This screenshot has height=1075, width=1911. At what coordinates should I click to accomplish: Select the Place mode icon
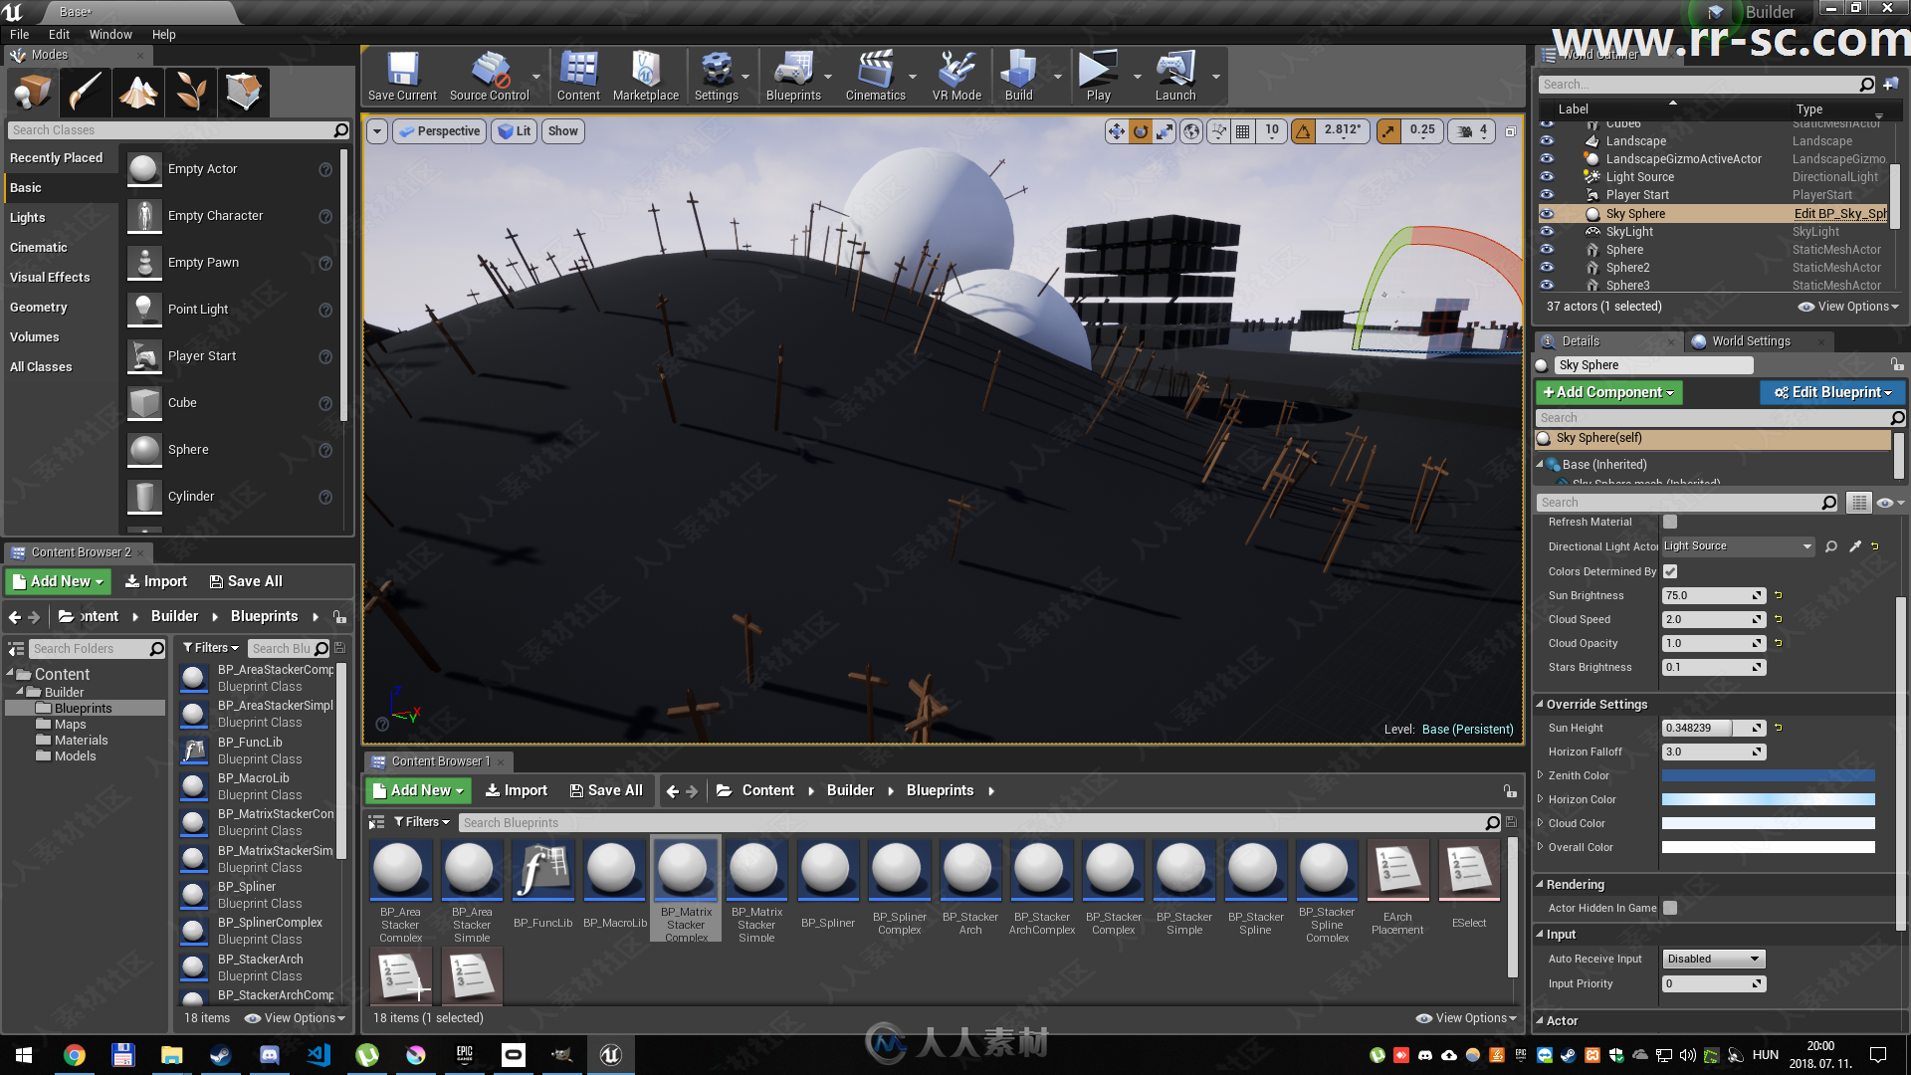click(x=33, y=92)
